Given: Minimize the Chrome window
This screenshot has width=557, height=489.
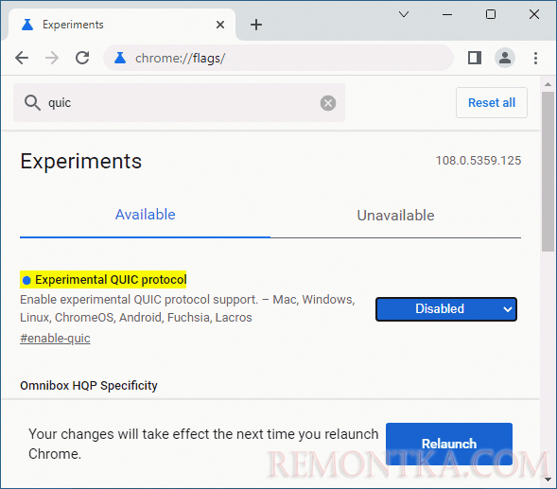Looking at the screenshot, I should (x=447, y=14).
